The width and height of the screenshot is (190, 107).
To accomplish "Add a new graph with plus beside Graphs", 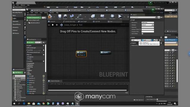I will click(44, 45).
